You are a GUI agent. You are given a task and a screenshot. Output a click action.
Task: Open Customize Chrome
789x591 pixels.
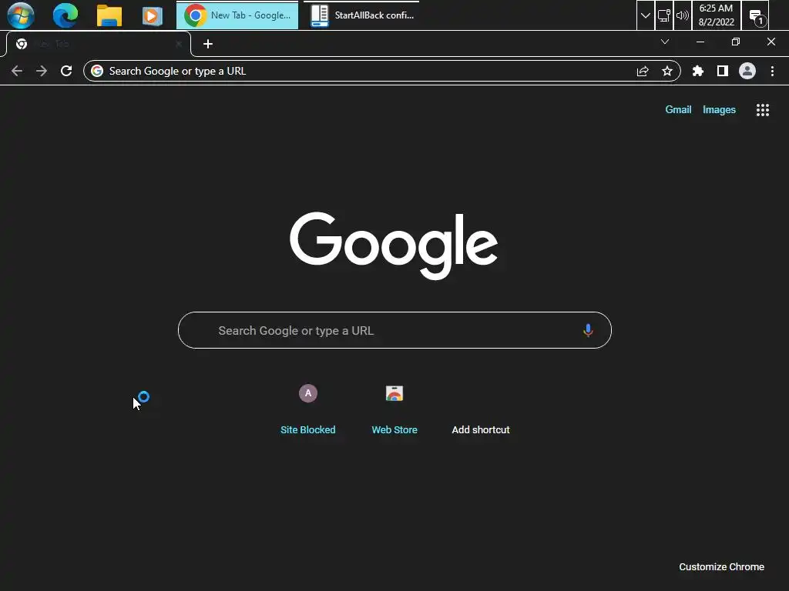coord(721,567)
